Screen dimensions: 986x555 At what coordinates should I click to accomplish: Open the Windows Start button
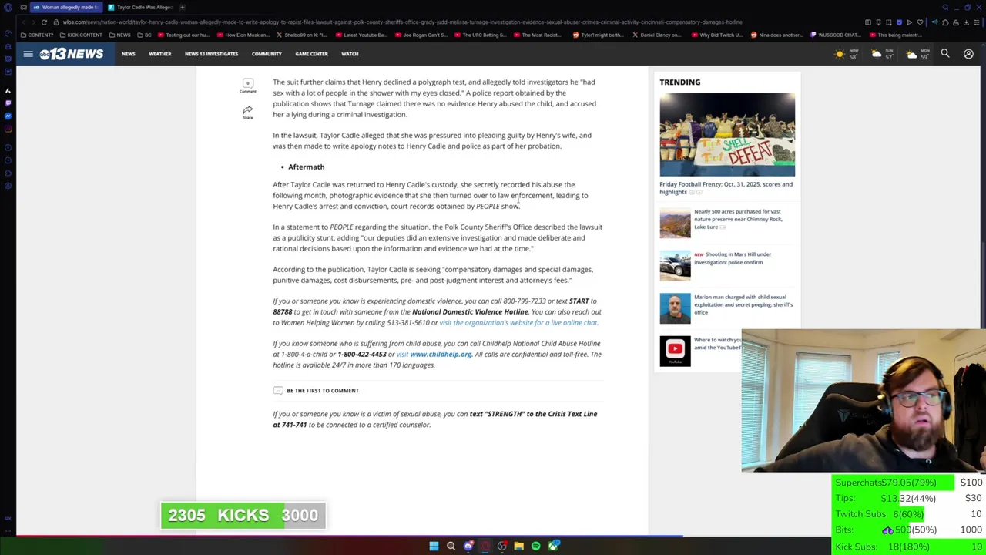click(x=434, y=546)
